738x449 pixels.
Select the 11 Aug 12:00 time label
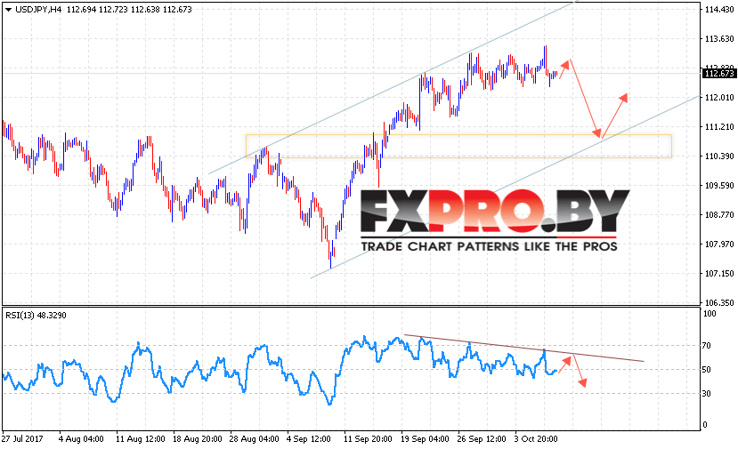pos(141,439)
